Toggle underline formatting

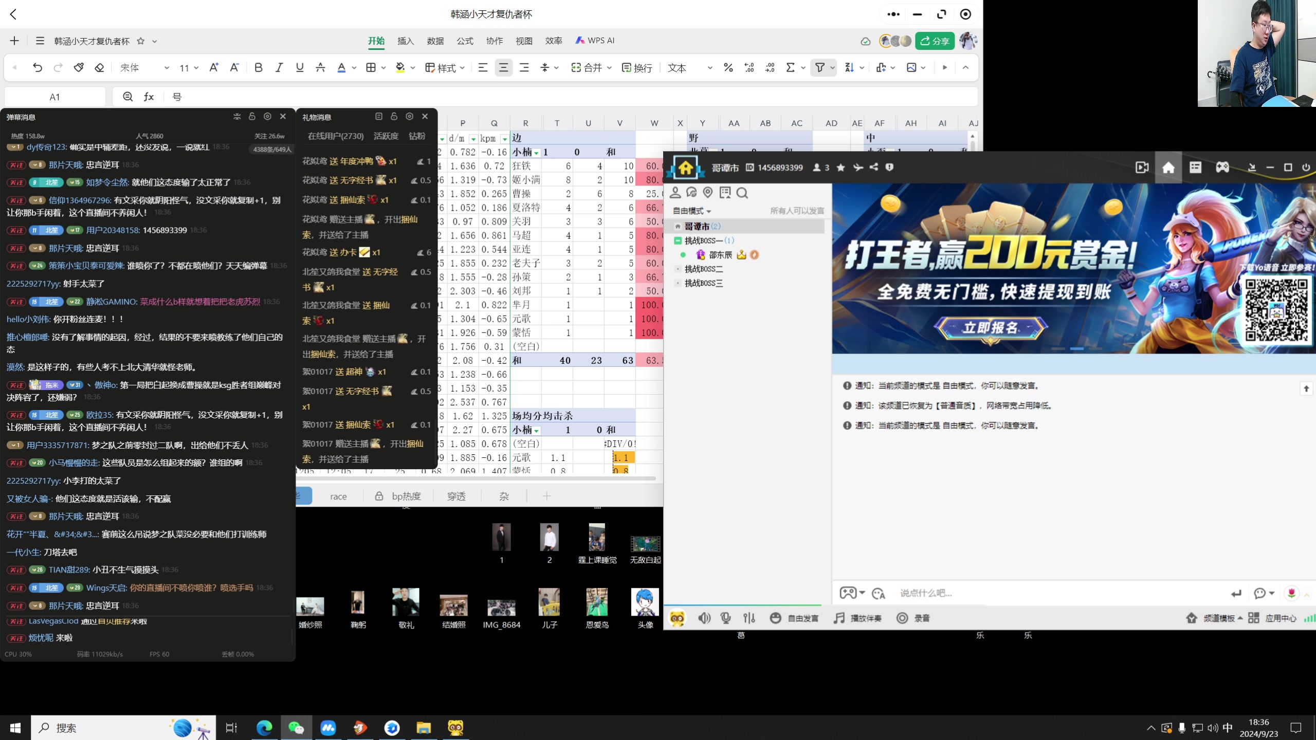(300, 67)
